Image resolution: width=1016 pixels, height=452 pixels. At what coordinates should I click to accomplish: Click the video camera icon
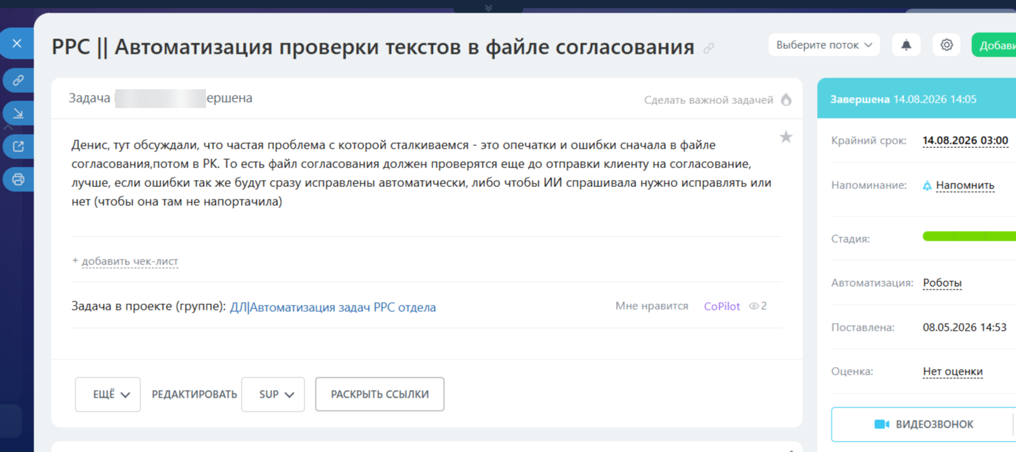point(882,424)
